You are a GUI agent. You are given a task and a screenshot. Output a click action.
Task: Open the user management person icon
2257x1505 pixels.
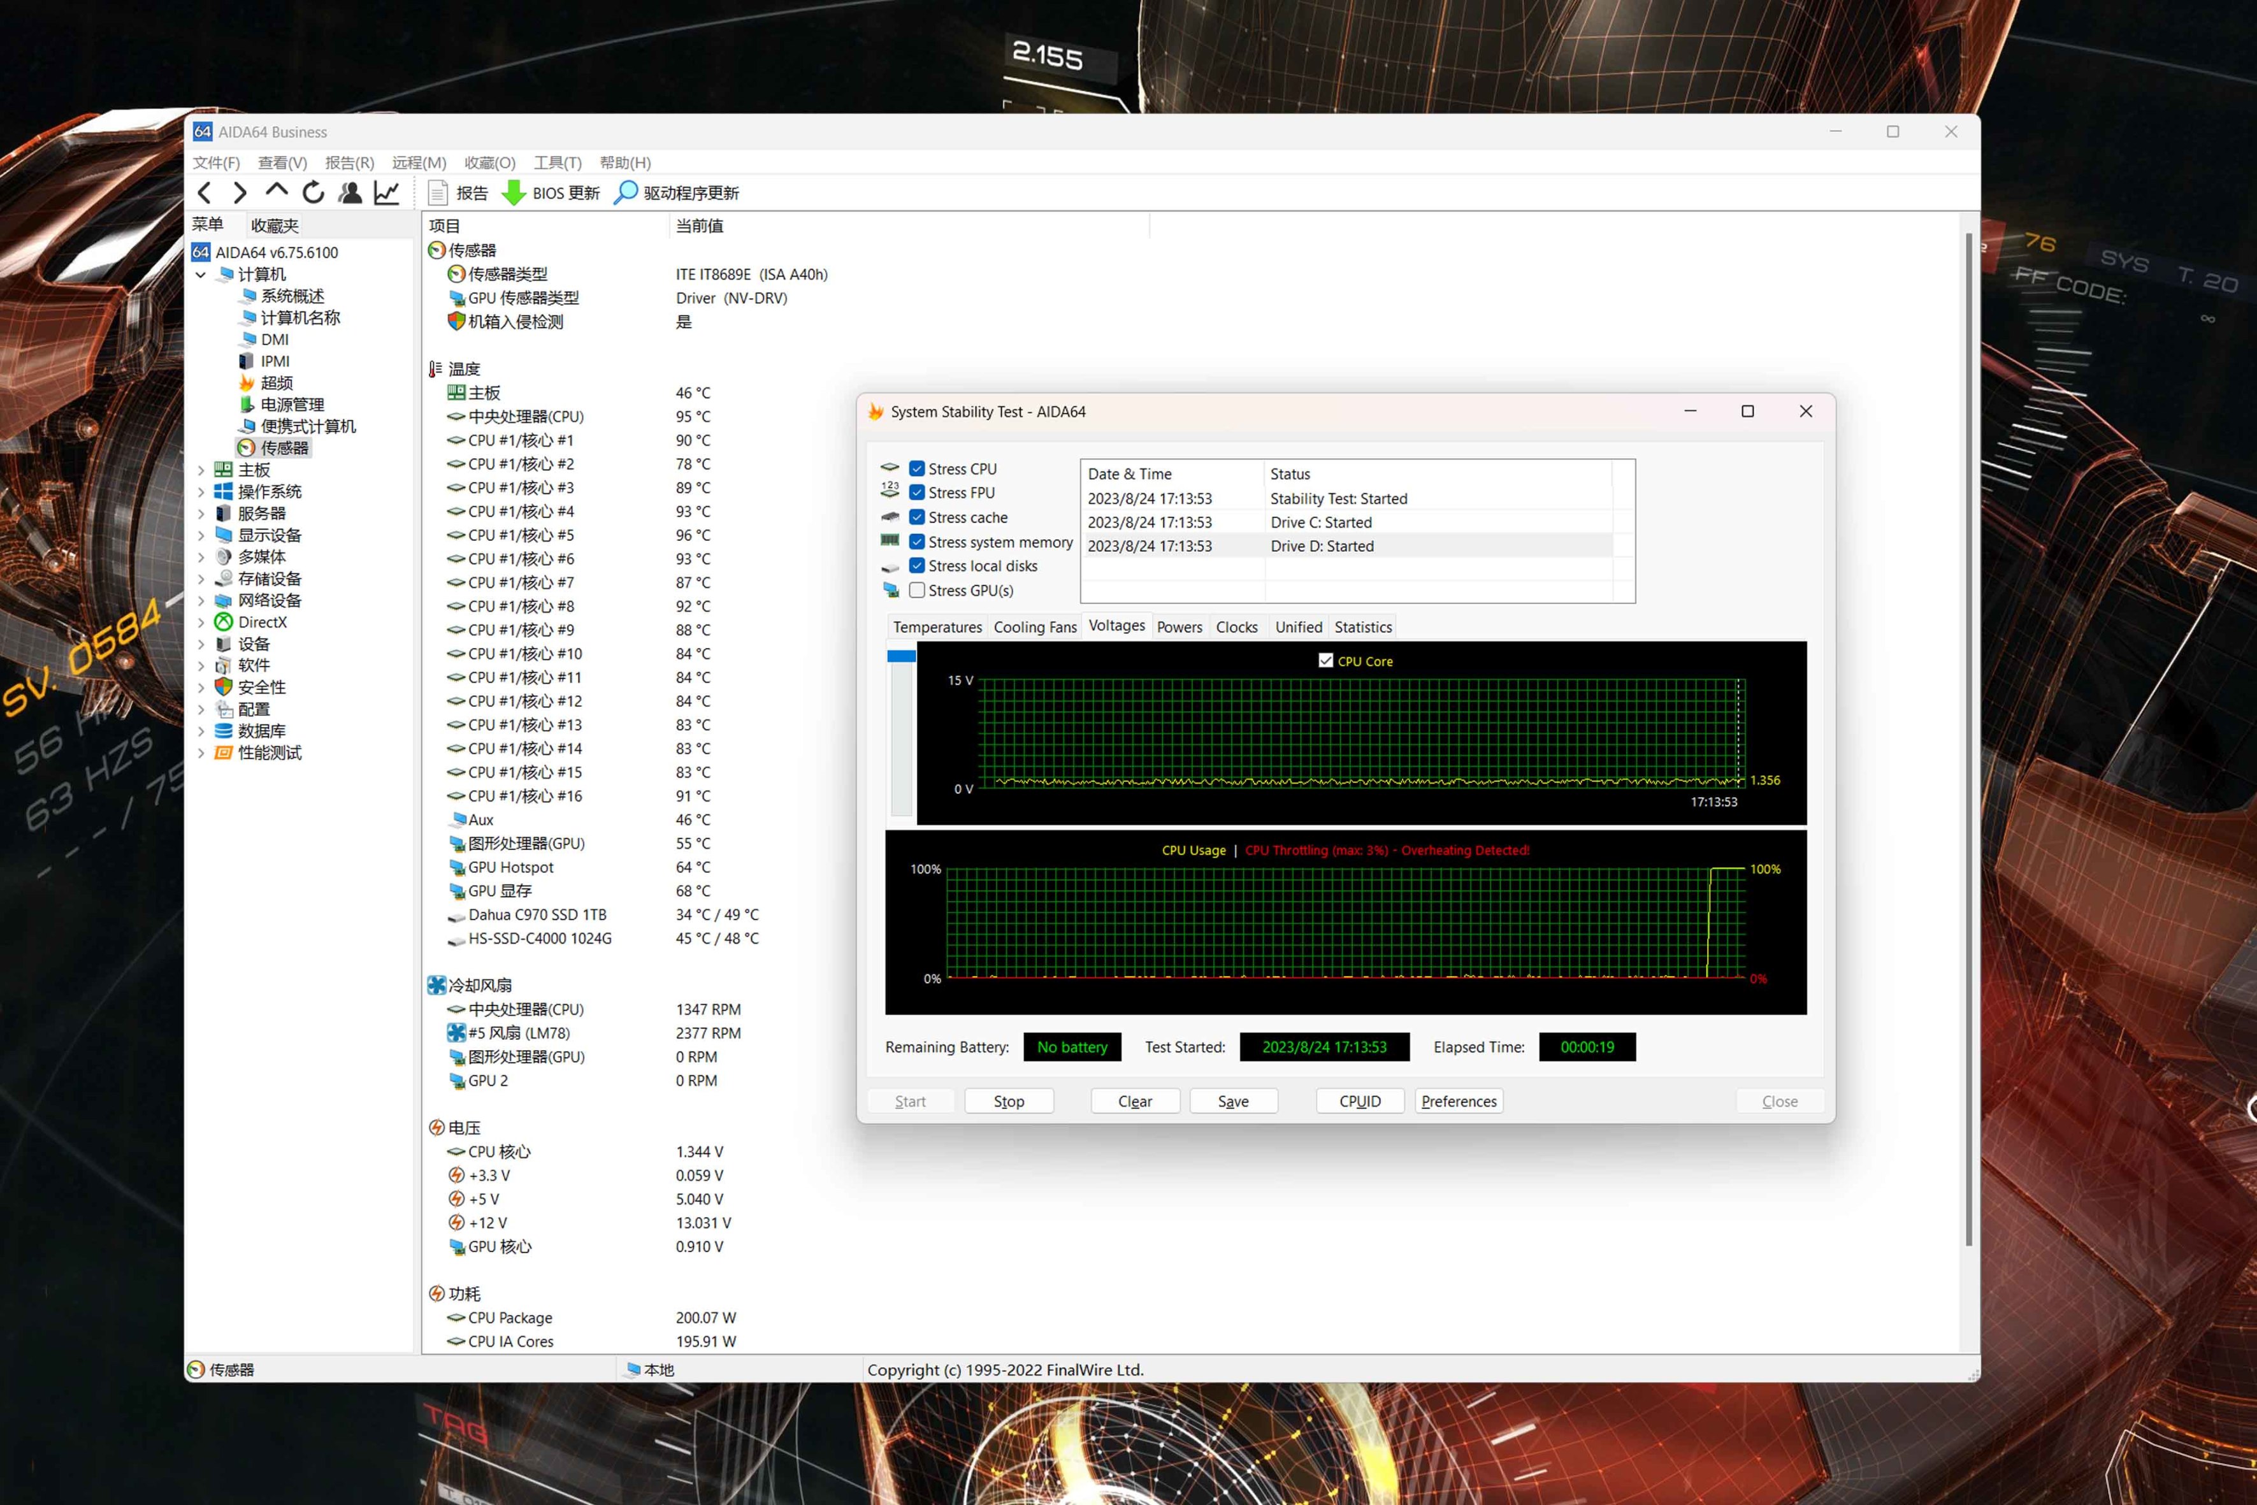click(x=350, y=193)
